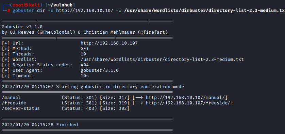The image size is (285, 134).
Task: Click "Size: 302" on server-status row
Action: click(115, 108)
